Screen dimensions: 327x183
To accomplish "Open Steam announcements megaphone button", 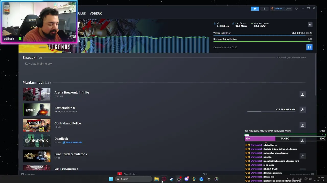I will tap(255, 9).
